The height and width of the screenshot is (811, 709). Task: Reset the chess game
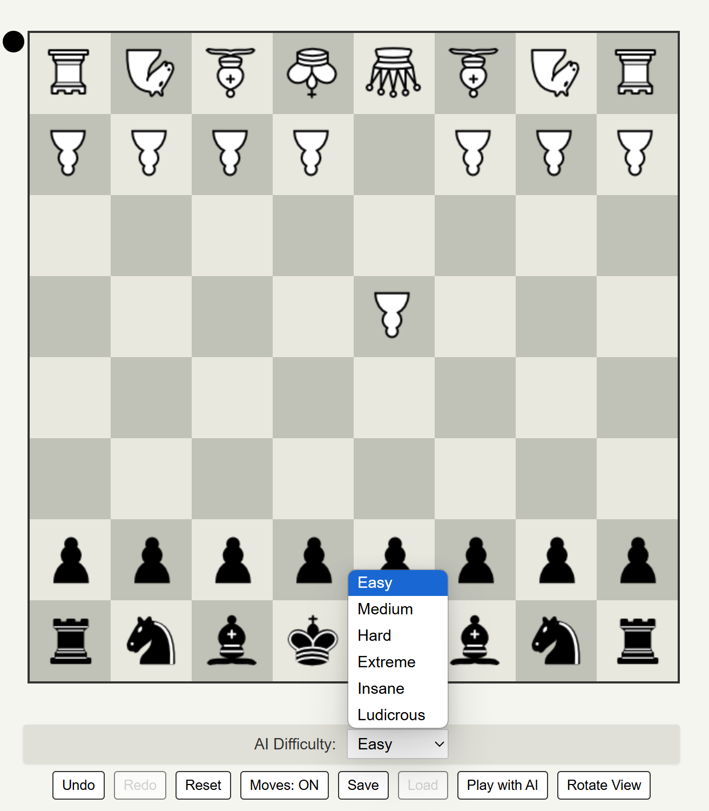point(203,785)
